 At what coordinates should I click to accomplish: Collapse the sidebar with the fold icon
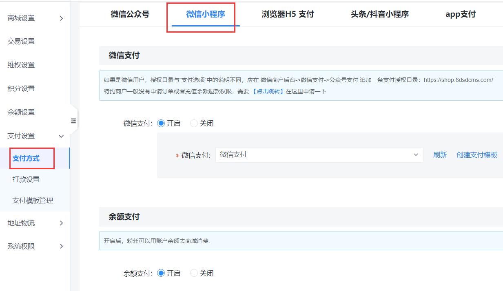[x=73, y=121]
